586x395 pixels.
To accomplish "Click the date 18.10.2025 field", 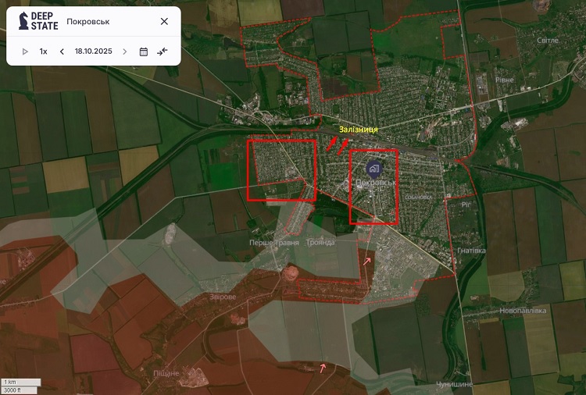I will point(93,52).
